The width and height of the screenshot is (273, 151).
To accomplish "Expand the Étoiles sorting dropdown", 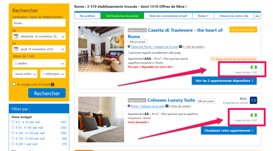I will (x=203, y=16).
